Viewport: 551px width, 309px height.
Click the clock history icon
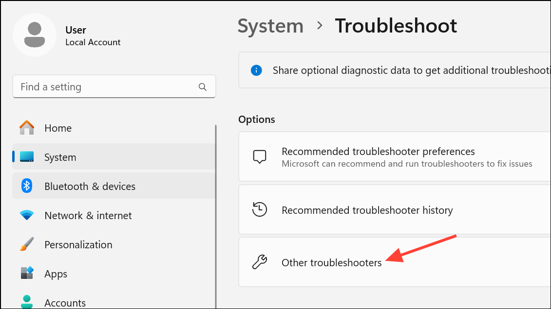pos(260,209)
